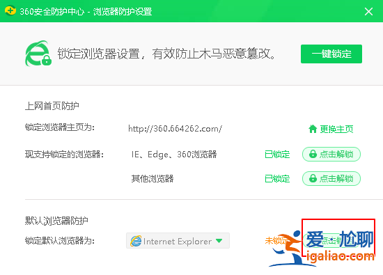This screenshot has height=275, width=383.
Task: Click the 上网首页防护 heading
Action: coord(52,106)
